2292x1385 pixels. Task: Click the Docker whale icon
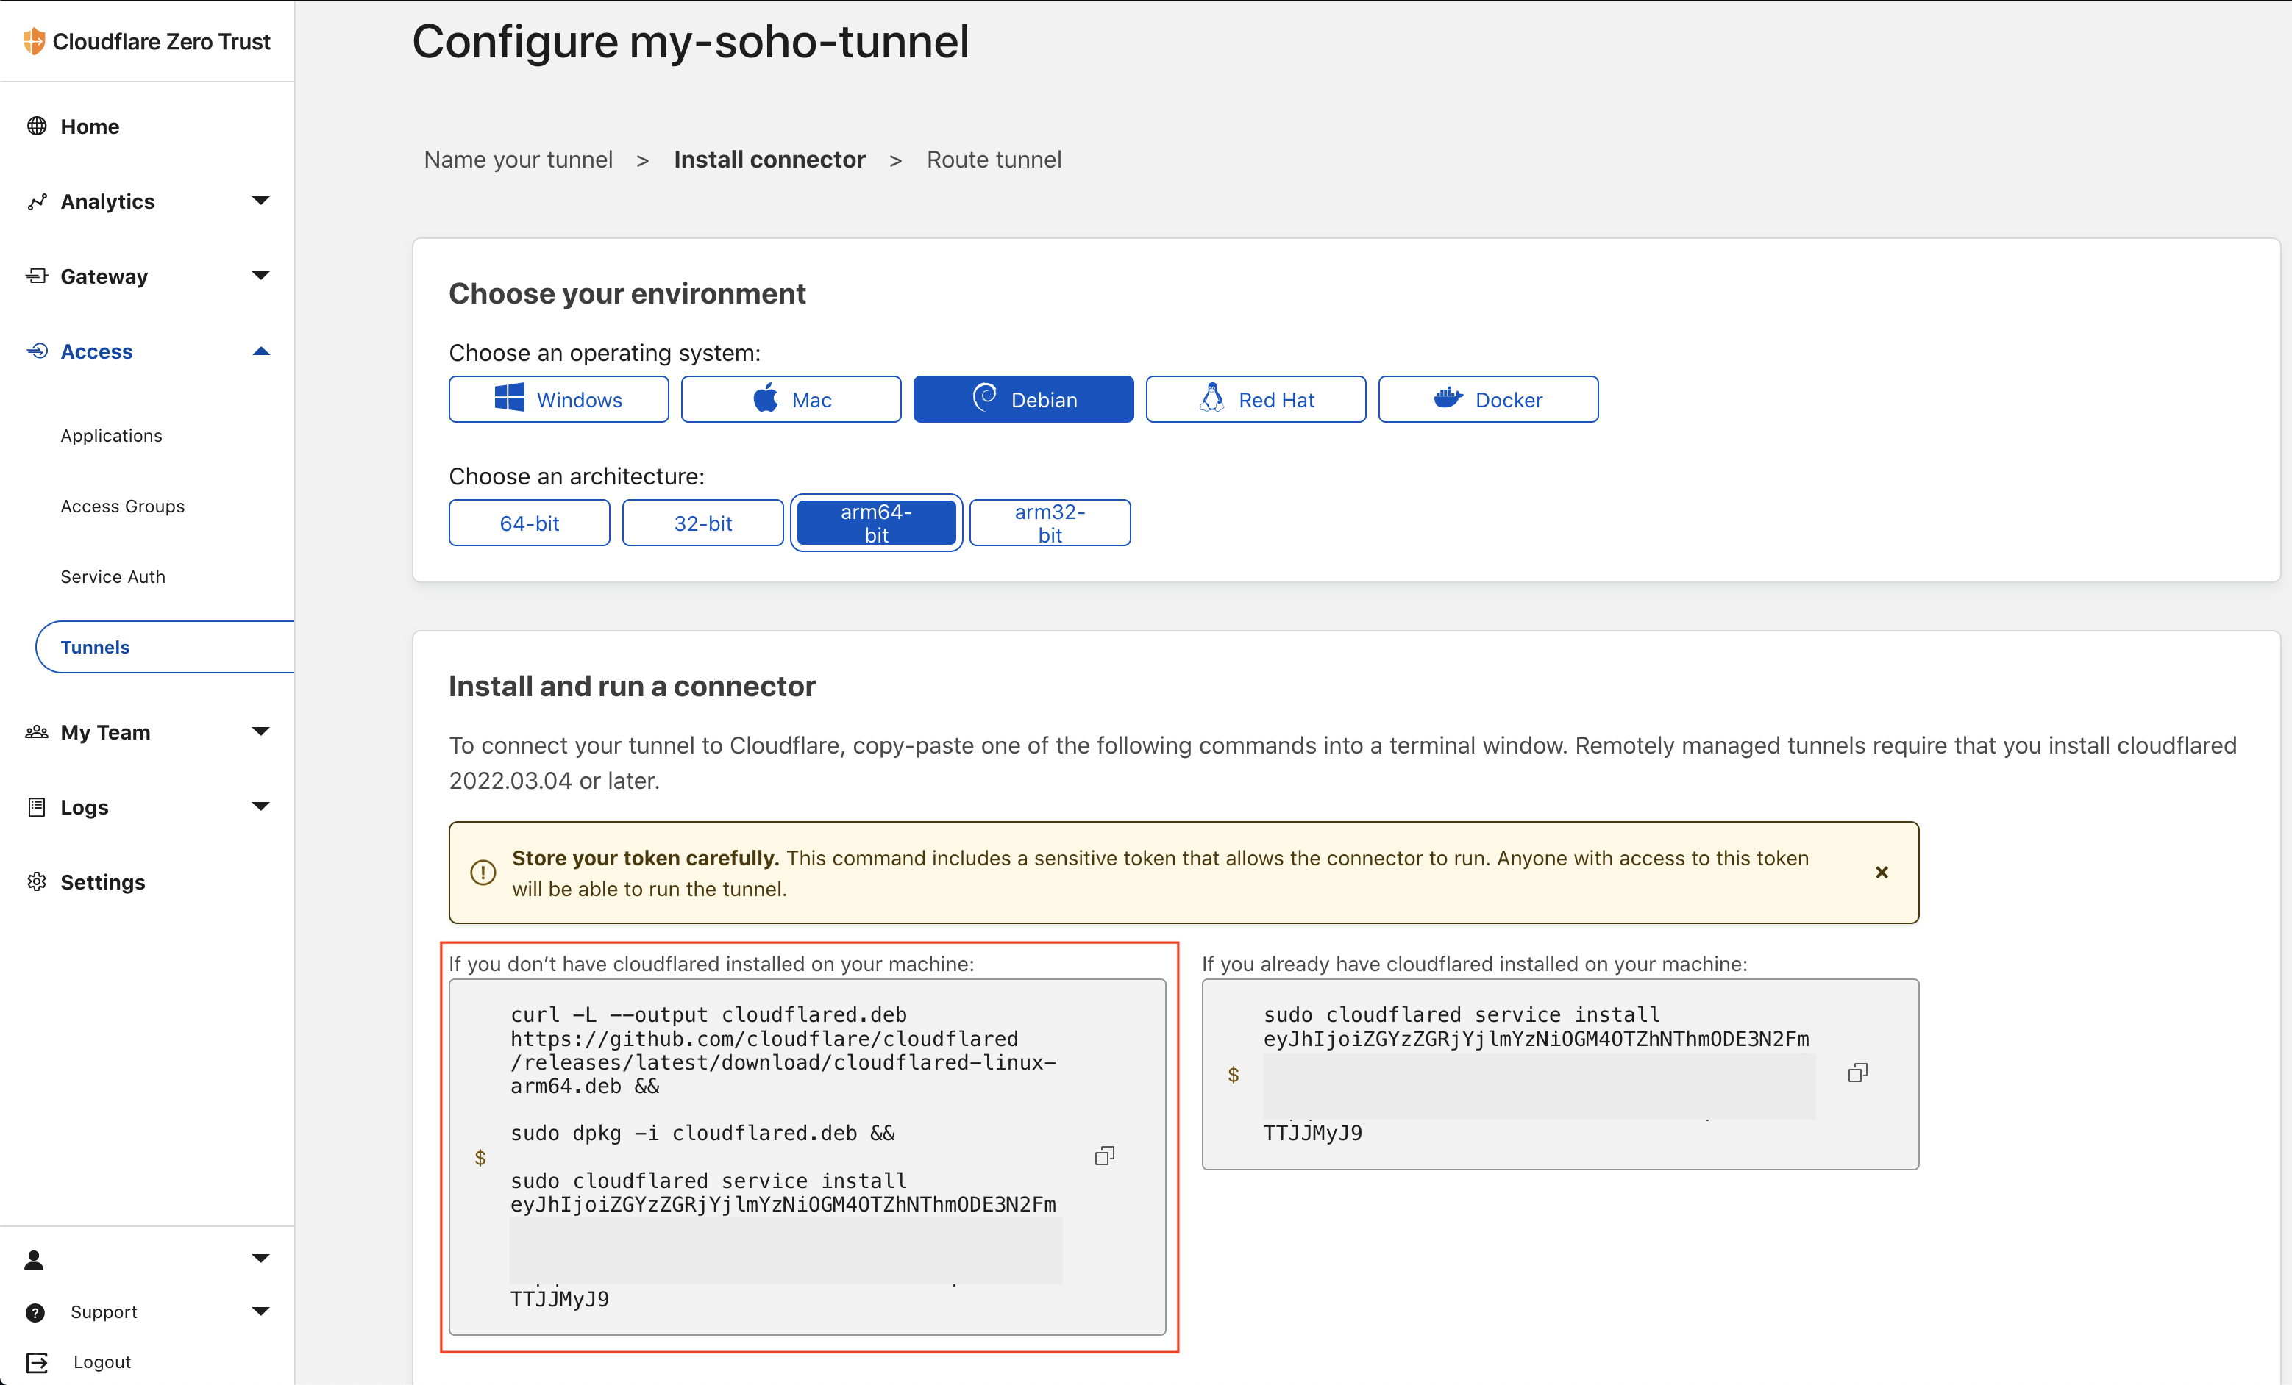[x=1448, y=398]
